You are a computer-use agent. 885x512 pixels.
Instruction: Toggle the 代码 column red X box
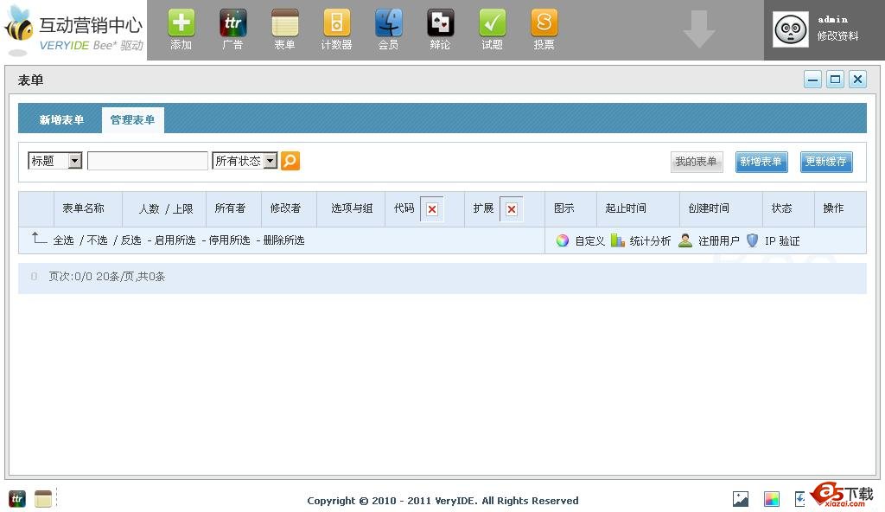pyautogui.click(x=432, y=209)
